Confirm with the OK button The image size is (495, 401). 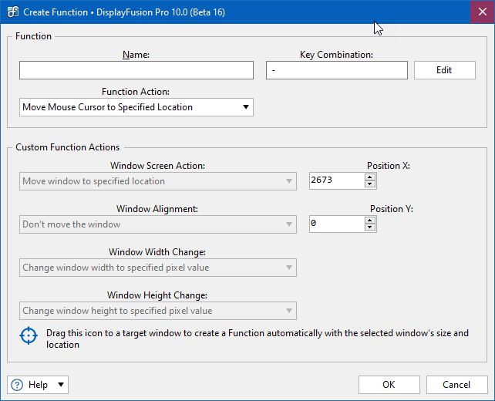389,385
